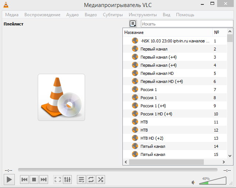Click playlist vertical scrollbar up arrow
Image resolution: width=236 pixels, height=188 pixels.
coord(230,31)
